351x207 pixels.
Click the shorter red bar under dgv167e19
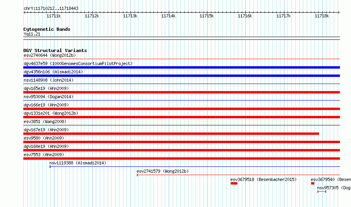tap(171, 134)
